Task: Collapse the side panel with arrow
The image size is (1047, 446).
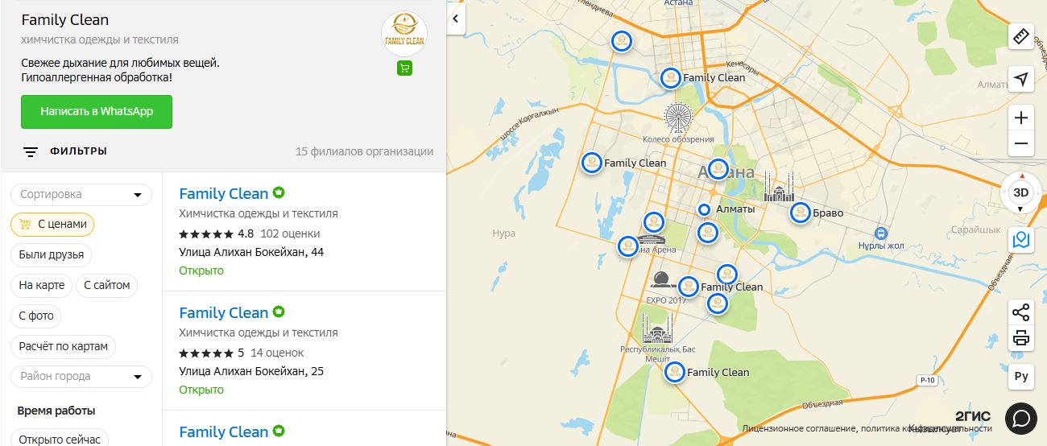Action: [x=456, y=18]
